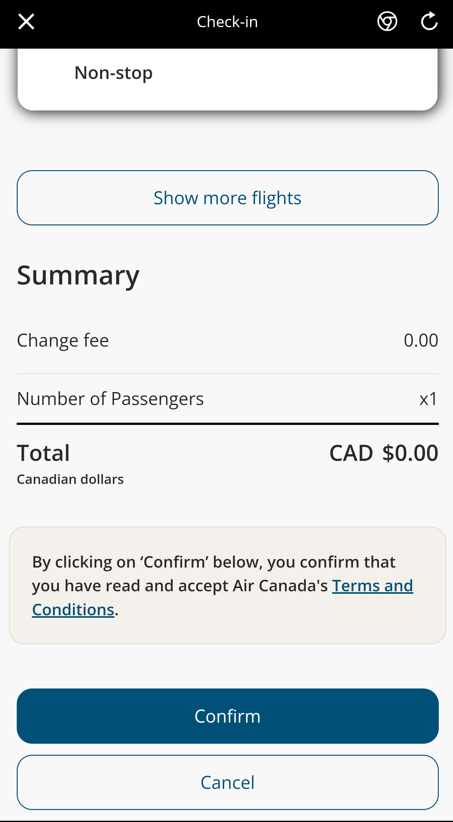Click the 0.00 change fee value

420,340
